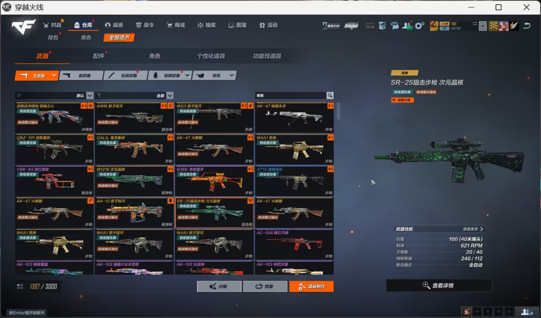The width and height of the screenshot is (541, 318).
Task: Filter by 近战武器 melee weapons
Action: coord(126,75)
